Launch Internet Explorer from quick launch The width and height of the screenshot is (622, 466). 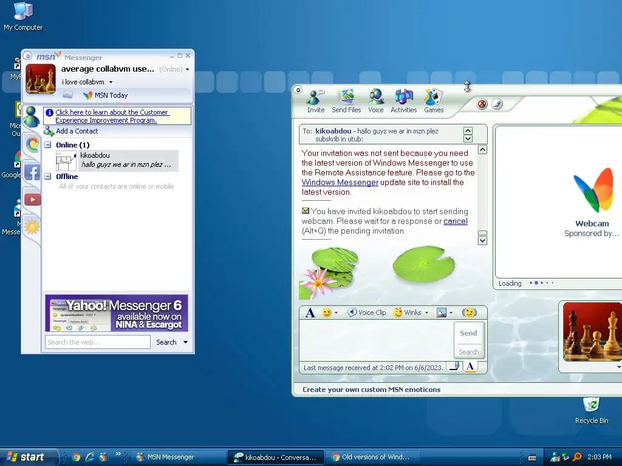(x=90, y=457)
